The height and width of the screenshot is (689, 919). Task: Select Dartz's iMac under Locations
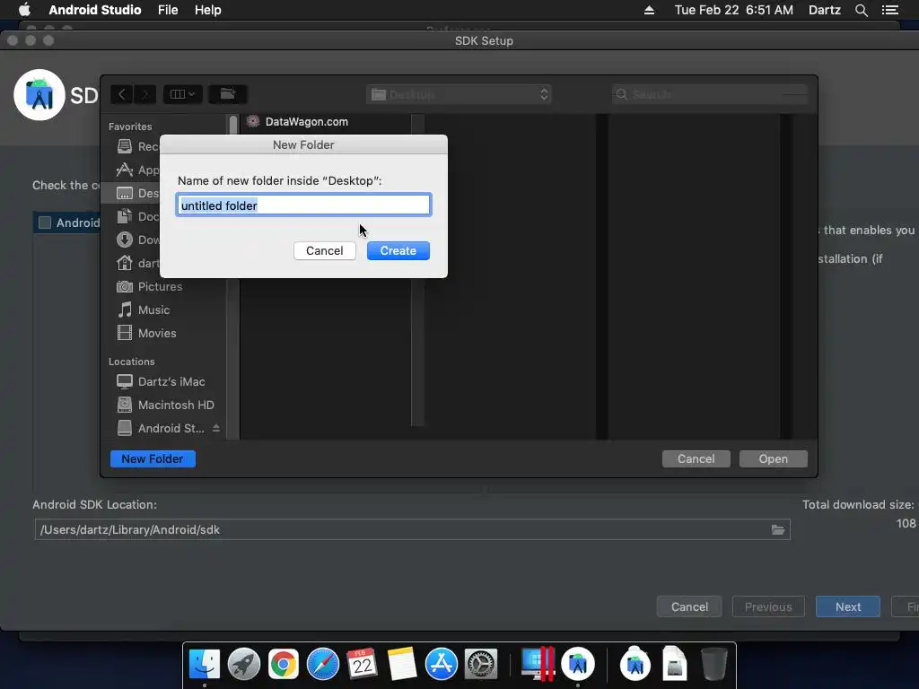pos(161,381)
